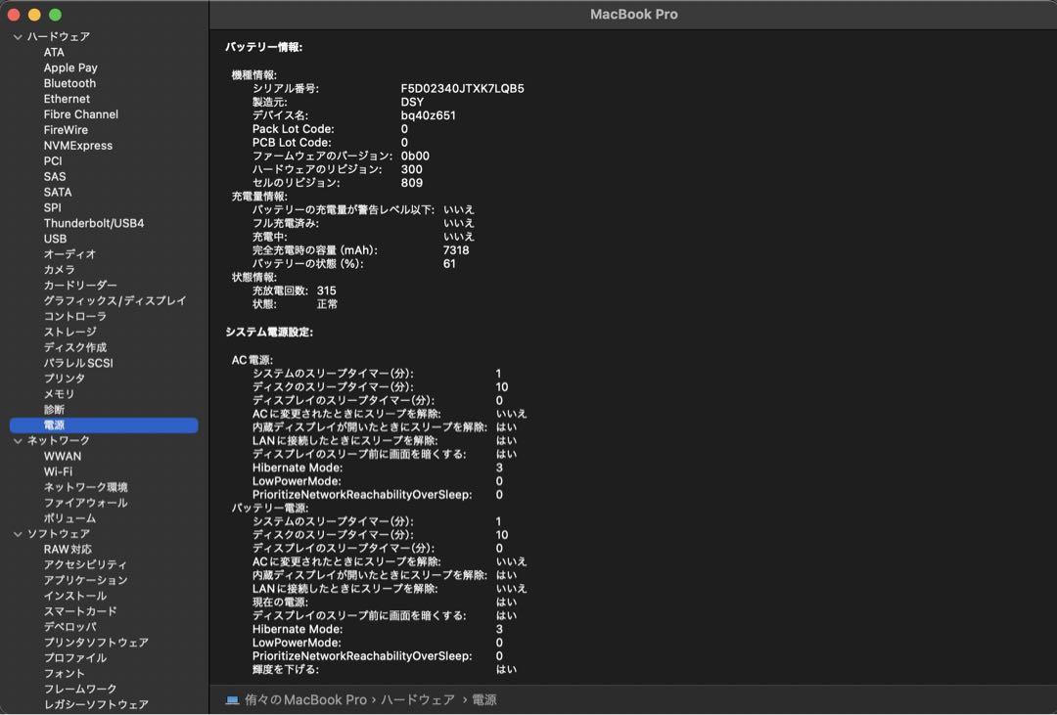Open レガシーソフトウェア entry
This screenshot has width=1057, height=715.
pos(96,703)
